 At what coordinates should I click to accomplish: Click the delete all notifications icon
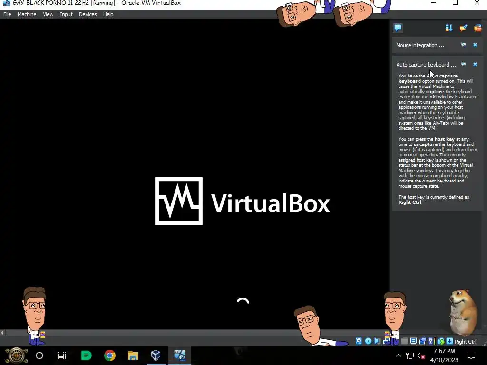pyautogui.click(x=477, y=28)
